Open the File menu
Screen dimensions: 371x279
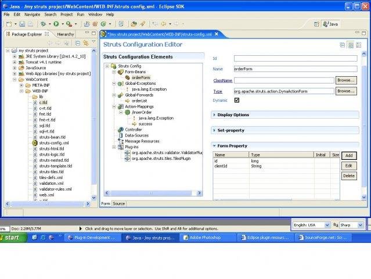tap(6, 15)
